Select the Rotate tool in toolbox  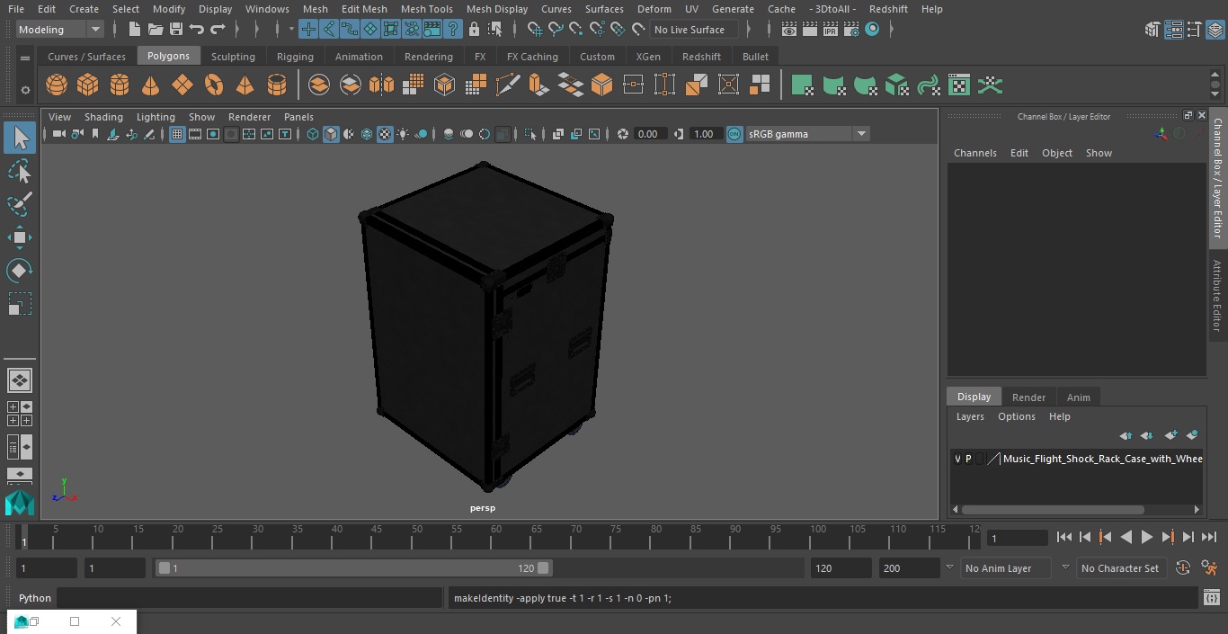(20, 271)
